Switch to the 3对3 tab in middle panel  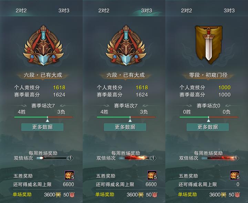(146, 11)
